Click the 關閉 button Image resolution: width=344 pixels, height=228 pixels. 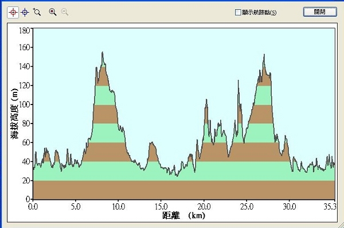coord(320,11)
